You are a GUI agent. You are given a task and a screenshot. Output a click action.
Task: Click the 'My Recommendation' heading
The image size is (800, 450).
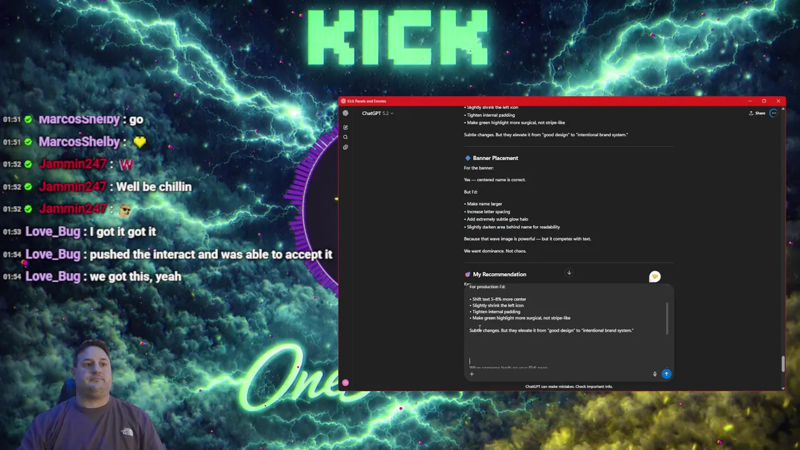pos(499,274)
